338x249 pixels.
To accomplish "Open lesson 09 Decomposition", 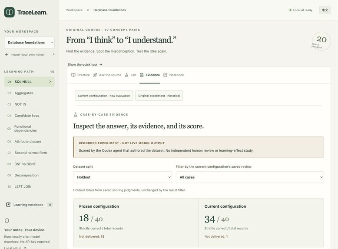I will click(x=29, y=175).
